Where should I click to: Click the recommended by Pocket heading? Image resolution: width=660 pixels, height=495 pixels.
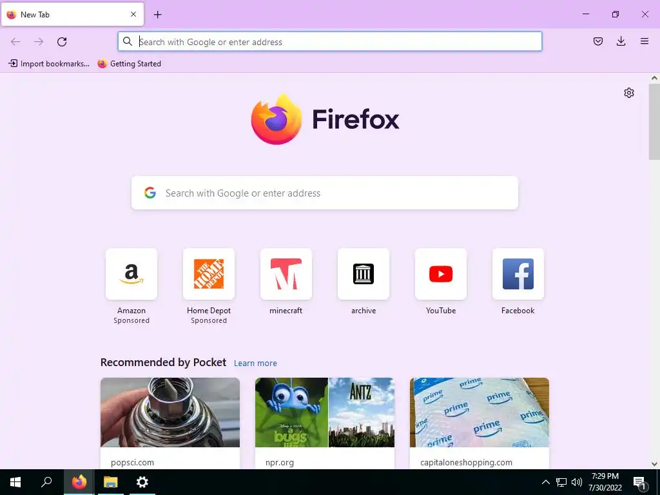point(163,362)
